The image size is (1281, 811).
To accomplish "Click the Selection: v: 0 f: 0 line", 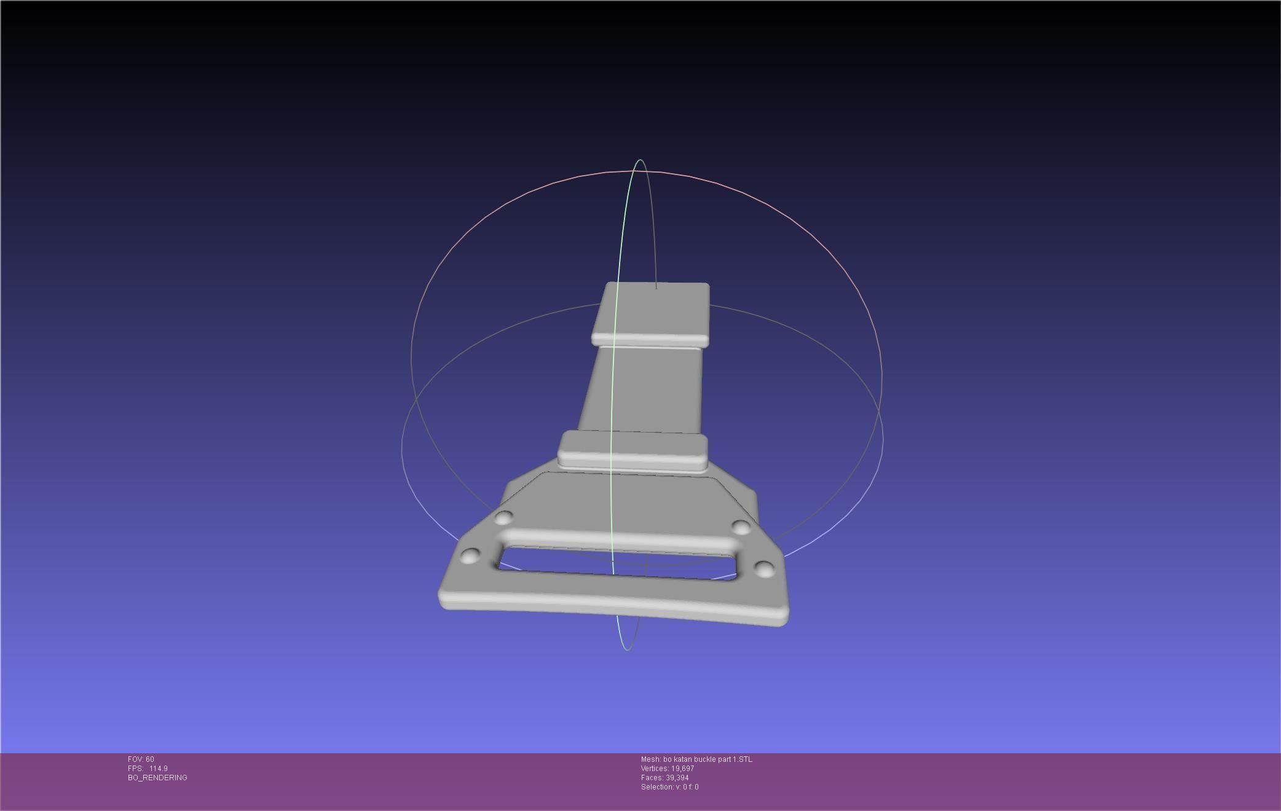I will (x=669, y=787).
